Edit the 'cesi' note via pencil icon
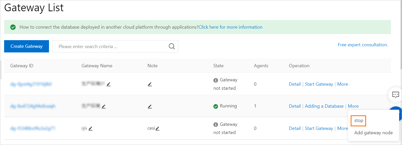This screenshot has height=145, width=402. coord(158,128)
